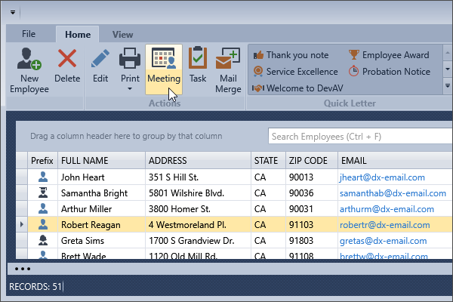Click the New Employee icon
453x302 pixels.
click(x=29, y=59)
